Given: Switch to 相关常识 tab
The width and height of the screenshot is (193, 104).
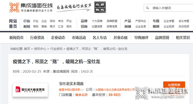Looking at the screenshot, I should 183,38.
